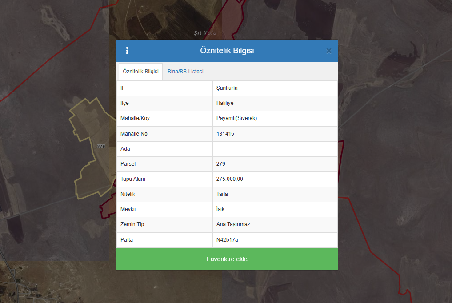
Task: Open the three-dot menu in dialog header
Action: [127, 51]
